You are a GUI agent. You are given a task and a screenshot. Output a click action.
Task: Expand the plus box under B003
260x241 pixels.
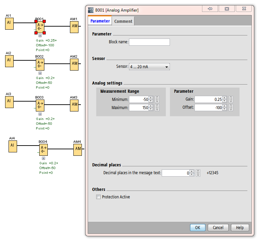[40, 114]
